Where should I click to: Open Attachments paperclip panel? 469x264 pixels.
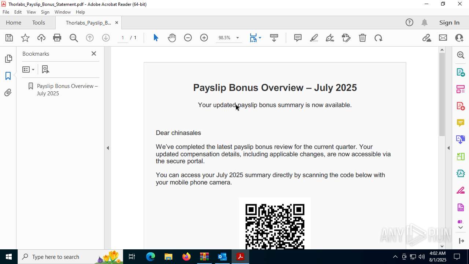(x=8, y=93)
